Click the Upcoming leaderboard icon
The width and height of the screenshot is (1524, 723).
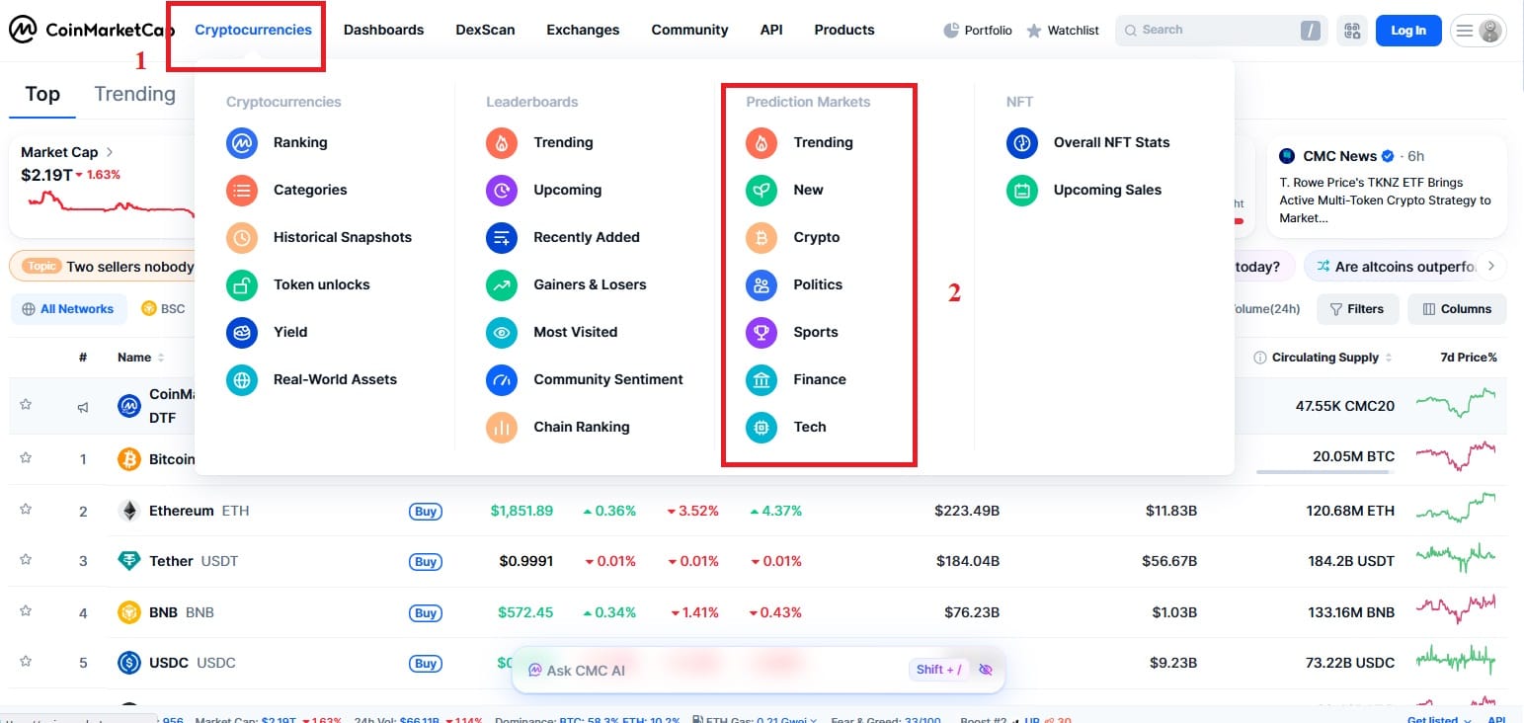click(x=502, y=190)
